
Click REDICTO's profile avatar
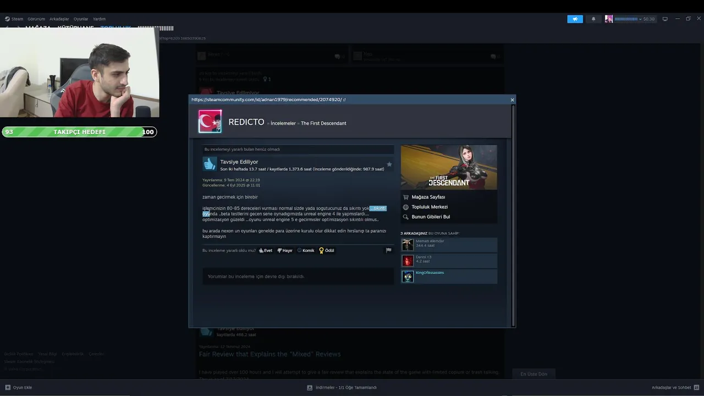pyautogui.click(x=210, y=122)
